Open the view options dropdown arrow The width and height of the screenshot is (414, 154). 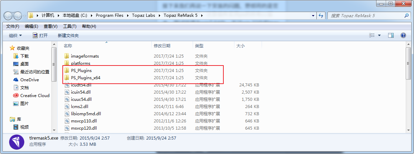click(x=380, y=35)
